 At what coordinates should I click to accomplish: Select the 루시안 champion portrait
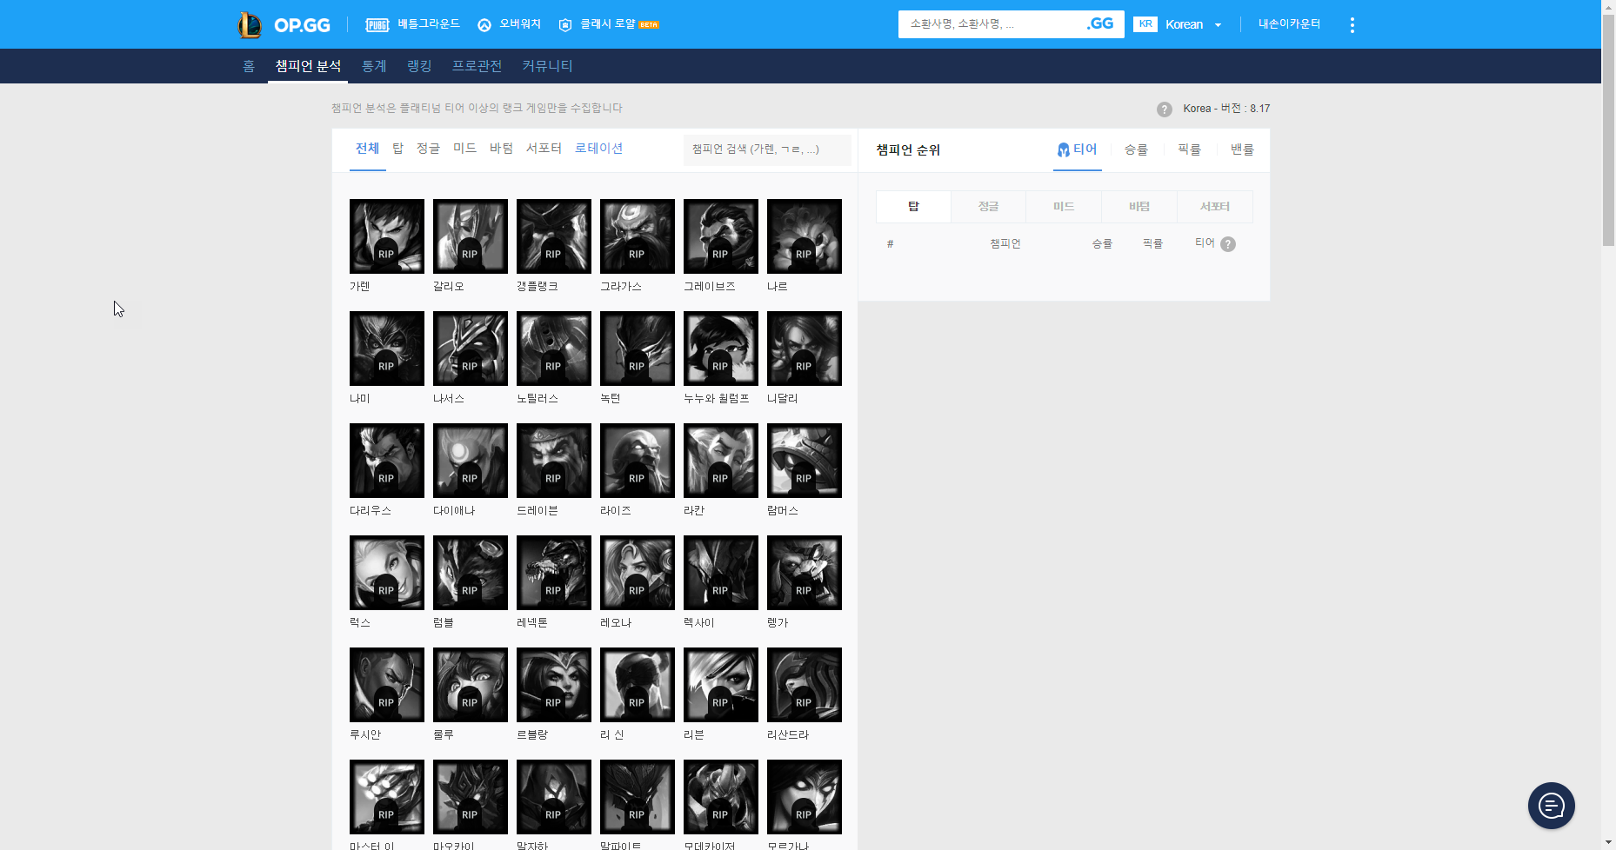[x=387, y=685]
